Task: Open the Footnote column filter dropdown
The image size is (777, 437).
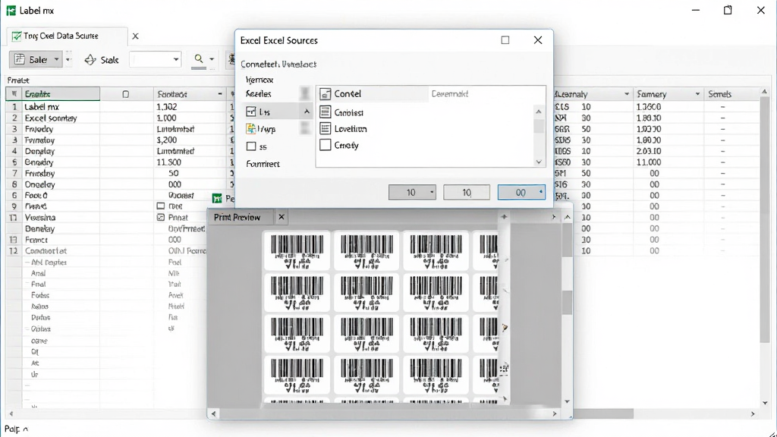Action: (220, 94)
